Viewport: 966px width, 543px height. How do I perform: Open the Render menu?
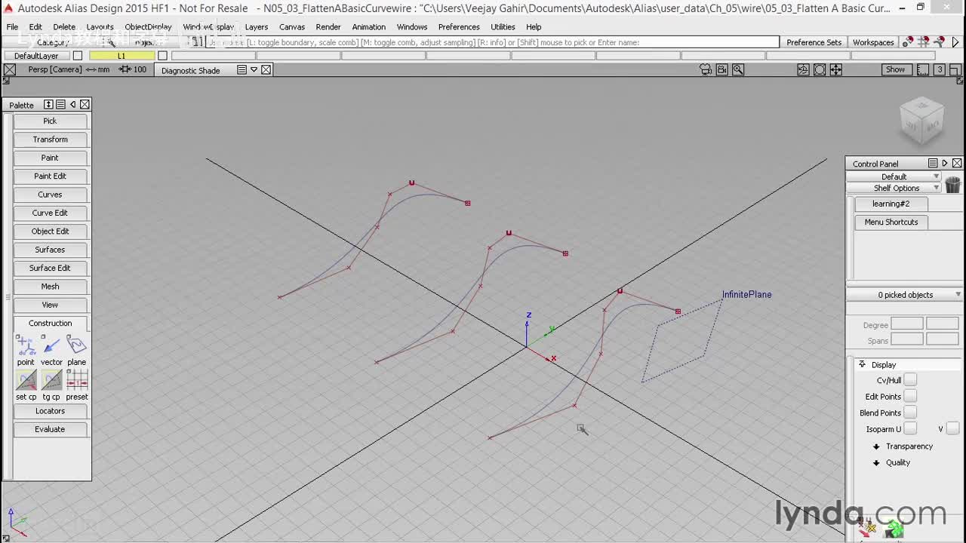(x=328, y=27)
